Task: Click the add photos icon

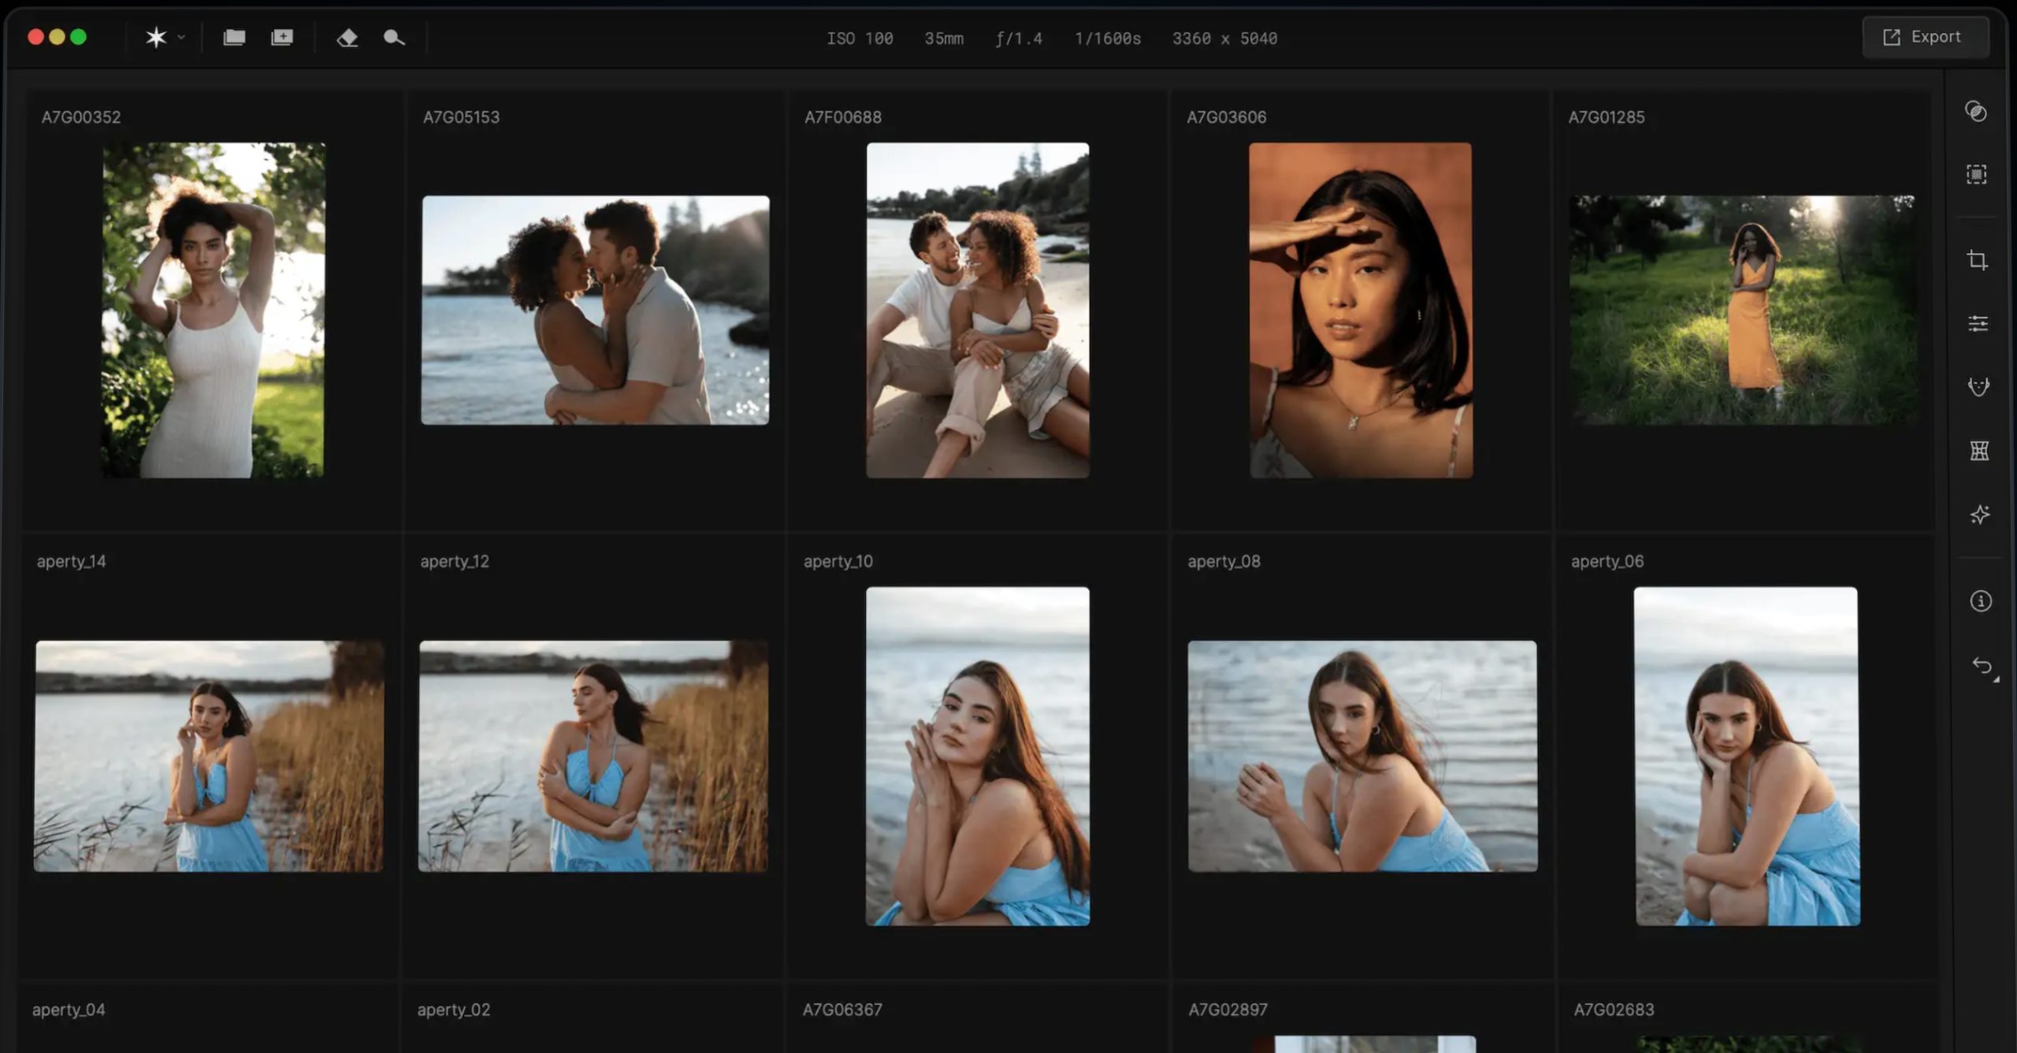Action: [x=282, y=37]
